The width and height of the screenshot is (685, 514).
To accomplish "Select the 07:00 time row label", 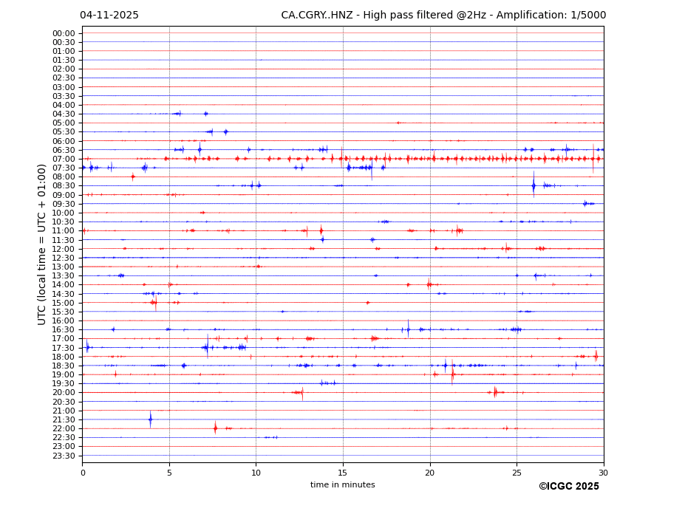I will coord(64,159).
